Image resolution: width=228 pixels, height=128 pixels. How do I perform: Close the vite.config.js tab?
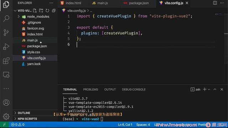click(187, 3)
